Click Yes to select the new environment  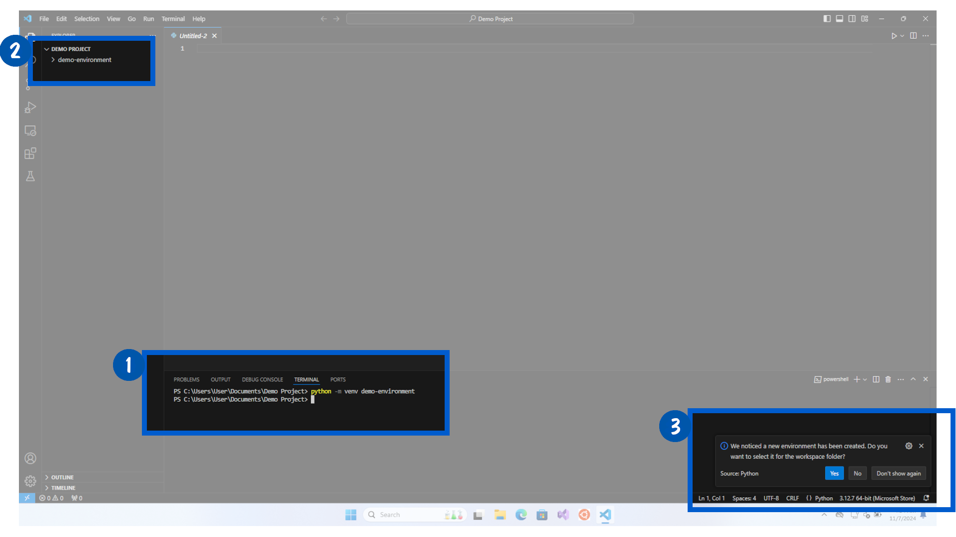click(x=834, y=473)
